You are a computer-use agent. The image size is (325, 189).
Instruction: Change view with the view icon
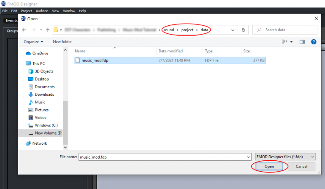click(x=284, y=42)
